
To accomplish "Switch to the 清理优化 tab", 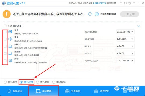I will [x=102, y=91].
